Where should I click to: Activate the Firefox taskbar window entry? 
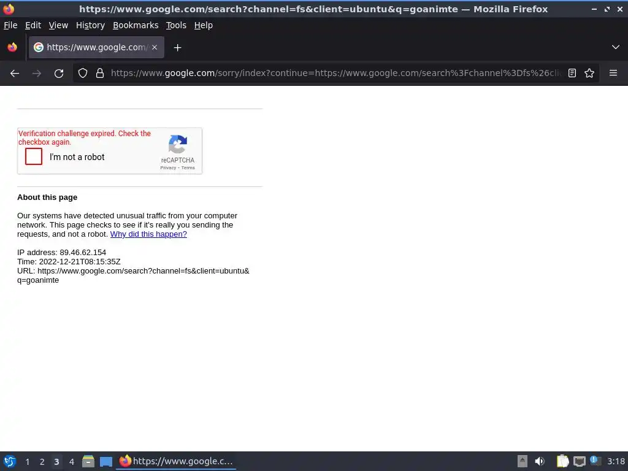[176, 461]
